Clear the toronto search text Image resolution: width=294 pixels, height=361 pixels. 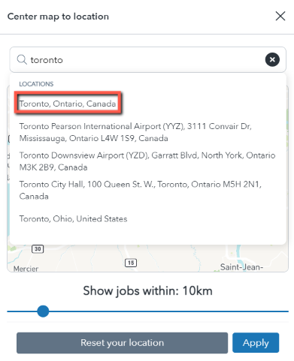click(x=272, y=59)
